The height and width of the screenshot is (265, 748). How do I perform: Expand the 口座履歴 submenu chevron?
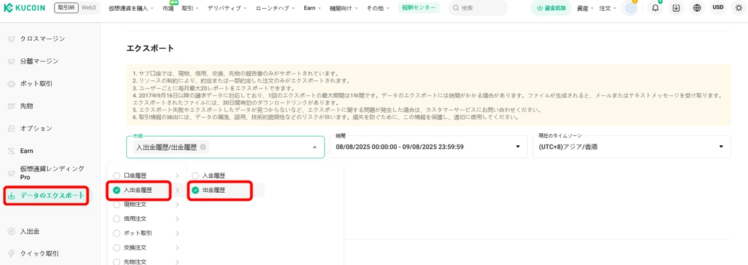click(177, 175)
